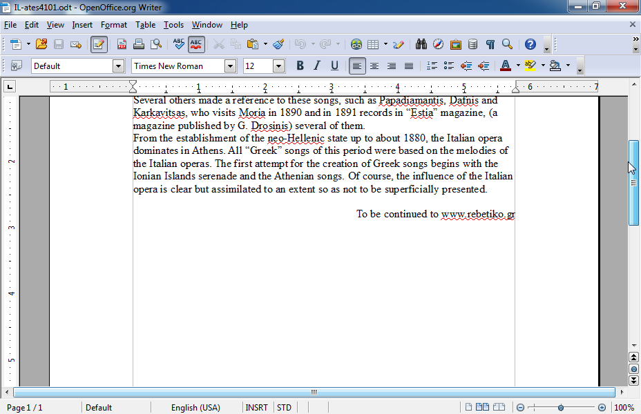Viewport: 641px width, 414px height.
Task: Toggle AutoSpellcheck as you type
Action: pos(196,43)
